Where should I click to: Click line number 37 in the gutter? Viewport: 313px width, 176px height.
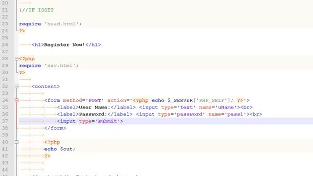[5, 121]
